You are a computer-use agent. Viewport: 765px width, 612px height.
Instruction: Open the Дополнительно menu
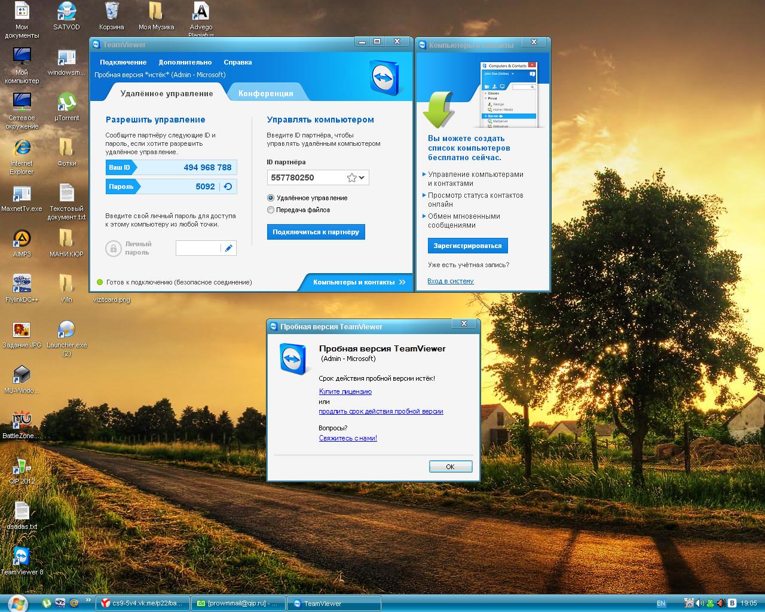(x=185, y=62)
